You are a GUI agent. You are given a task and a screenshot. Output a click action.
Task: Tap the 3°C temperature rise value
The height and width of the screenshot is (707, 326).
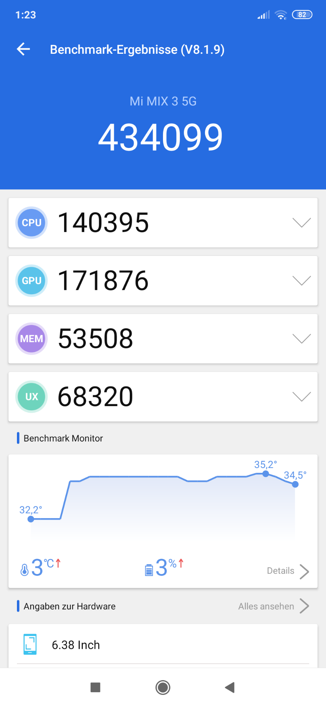click(x=46, y=567)
